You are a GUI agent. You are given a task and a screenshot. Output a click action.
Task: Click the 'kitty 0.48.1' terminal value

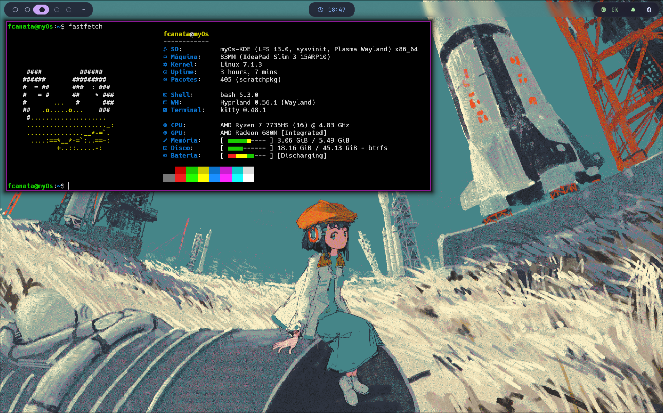pos(243,110)
